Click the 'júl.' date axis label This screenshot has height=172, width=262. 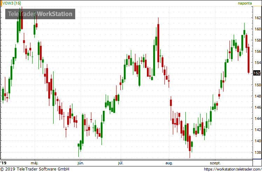(121, 163)
